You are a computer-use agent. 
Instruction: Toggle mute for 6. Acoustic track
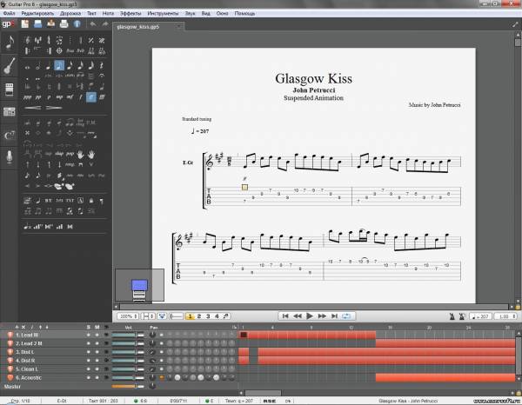pos(97,378)
